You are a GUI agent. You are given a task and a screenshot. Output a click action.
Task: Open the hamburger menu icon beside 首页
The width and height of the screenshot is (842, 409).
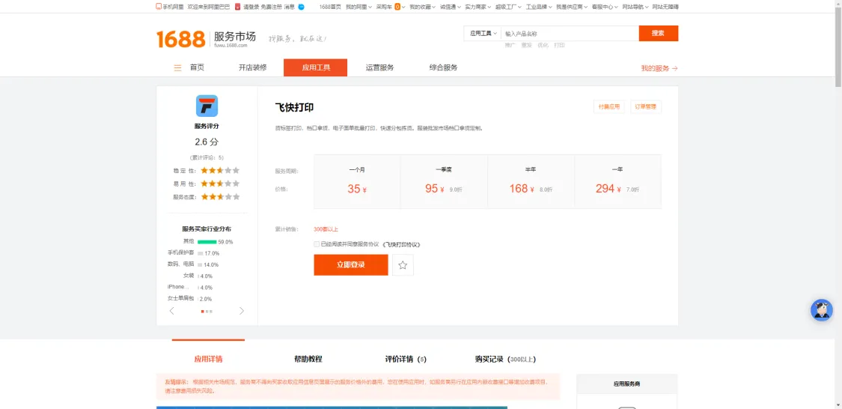click(177, 67)
